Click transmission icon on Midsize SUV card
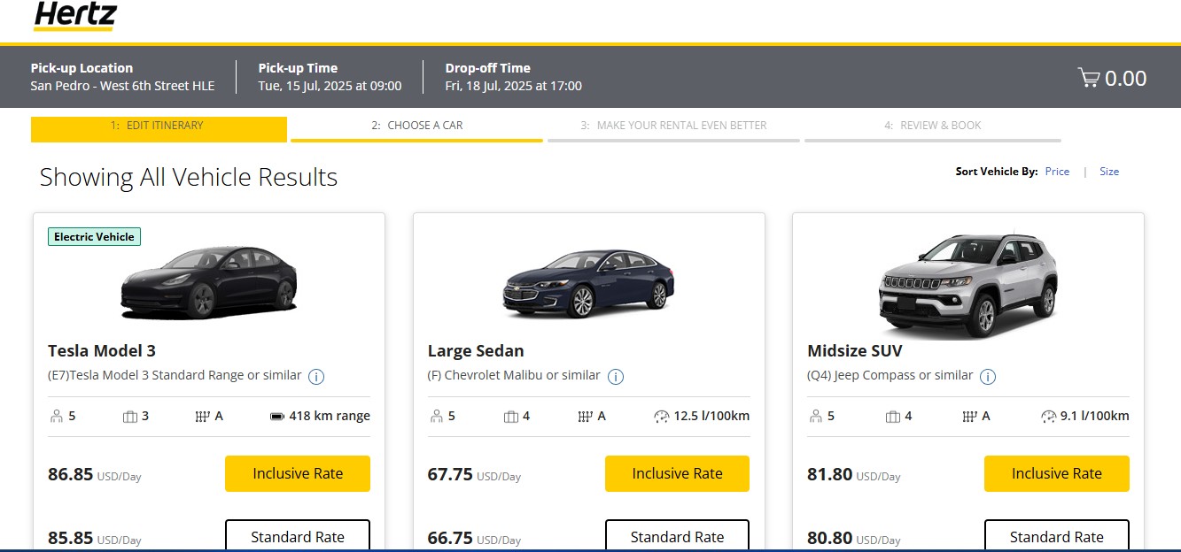 tap(970, 417)
